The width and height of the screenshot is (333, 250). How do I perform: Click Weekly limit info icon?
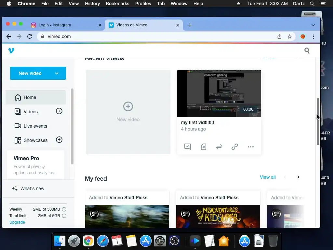point(64,209)
